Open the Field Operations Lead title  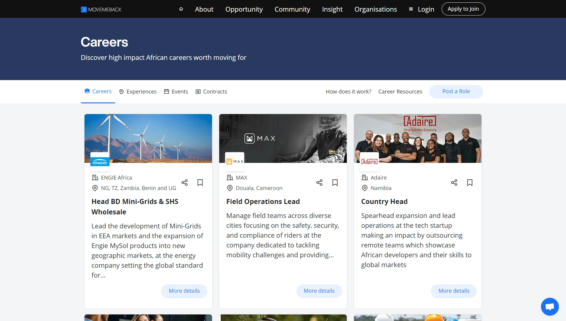263,202
